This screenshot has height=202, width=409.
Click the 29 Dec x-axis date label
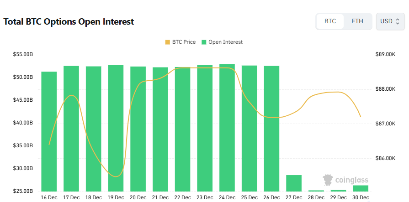338,197
